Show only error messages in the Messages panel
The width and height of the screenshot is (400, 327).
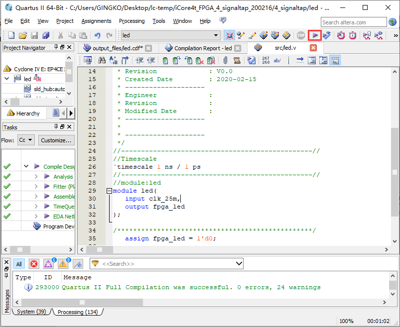(x=34, y=264)
